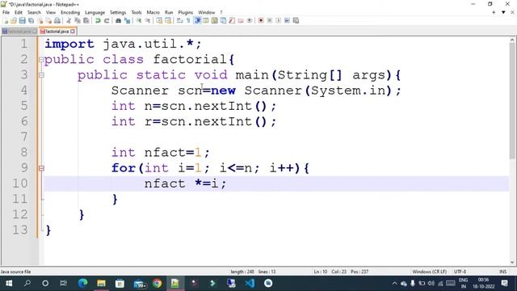
Task: Open the Edit menu
Action: [x=19, y=12]
